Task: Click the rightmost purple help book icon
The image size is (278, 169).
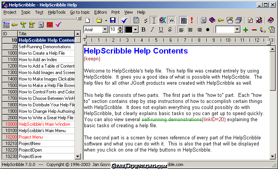Action: coord(270,20)
